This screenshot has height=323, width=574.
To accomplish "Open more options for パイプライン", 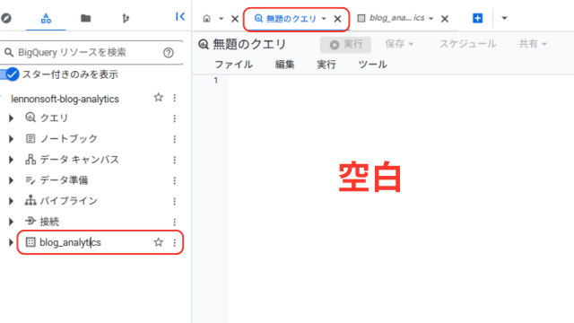I will pyautogui.click(x=175, y=201).
